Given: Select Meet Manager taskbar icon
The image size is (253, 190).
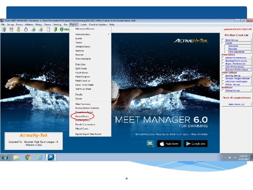Looking at the screenshot, I should 51,157.
